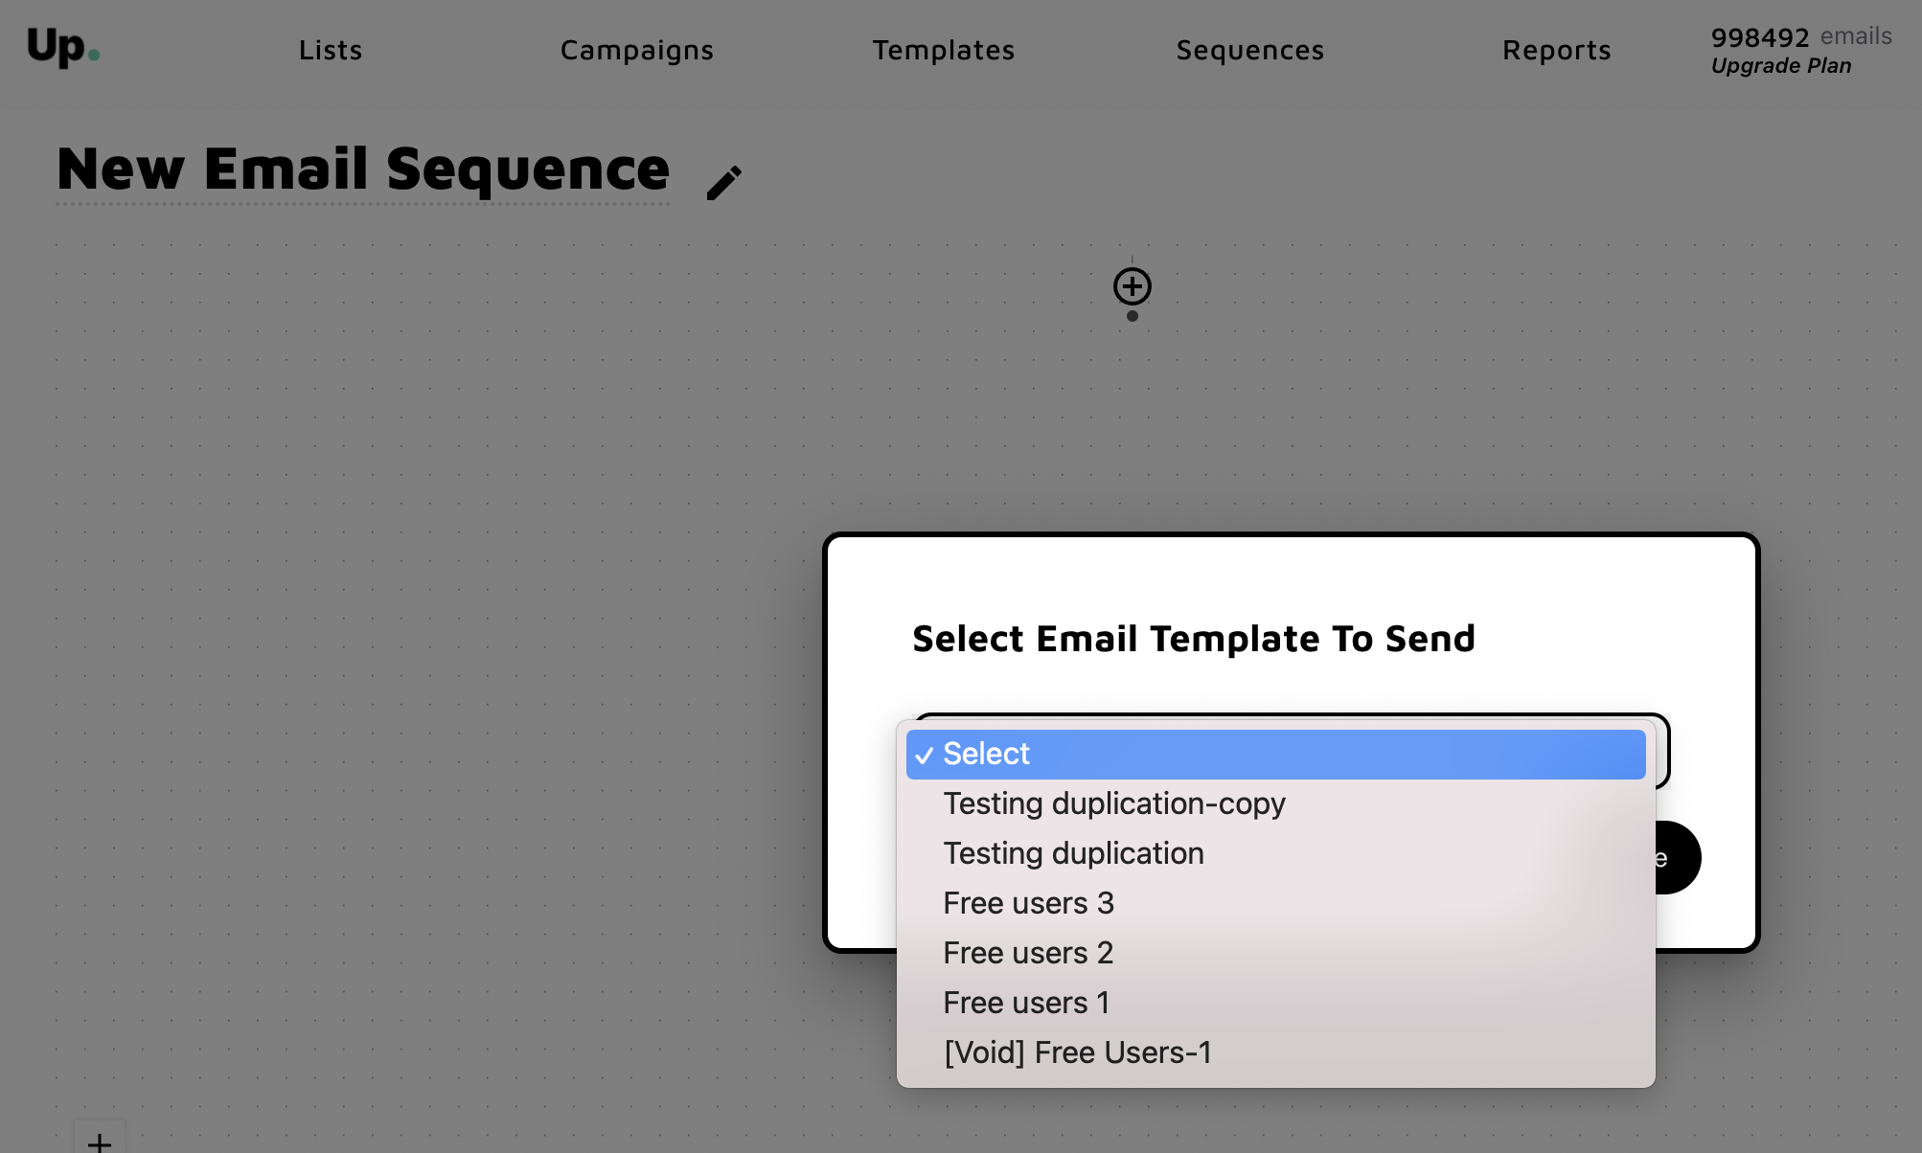Click the pencil icon to rename the sequence

722,182
